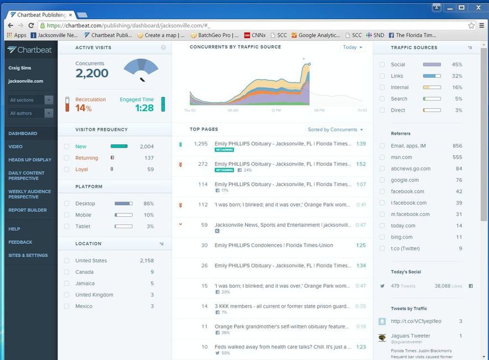This screenshot has width=489, height=360.
Task: Click the Facebook 24% share icon
Action: (x=240, y=170)
